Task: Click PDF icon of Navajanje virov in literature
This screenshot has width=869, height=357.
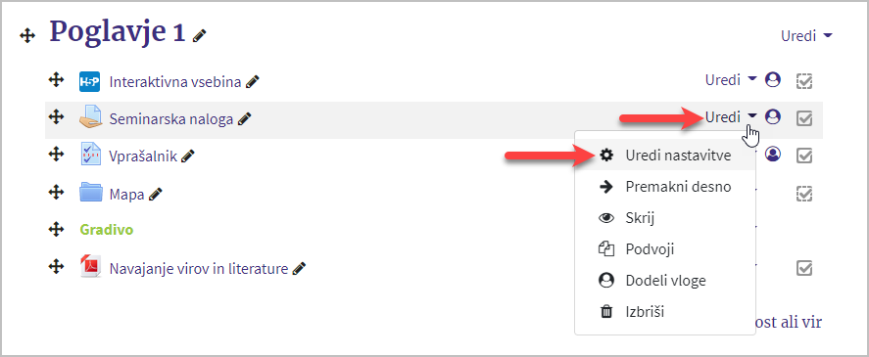Action: click(x=90, y=267)
